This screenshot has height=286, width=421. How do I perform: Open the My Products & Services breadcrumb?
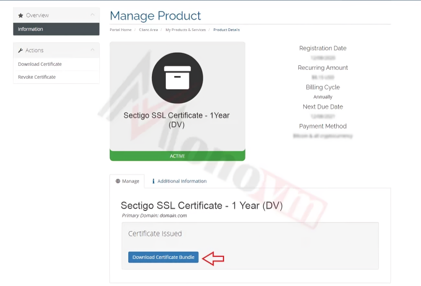[186, 30]
